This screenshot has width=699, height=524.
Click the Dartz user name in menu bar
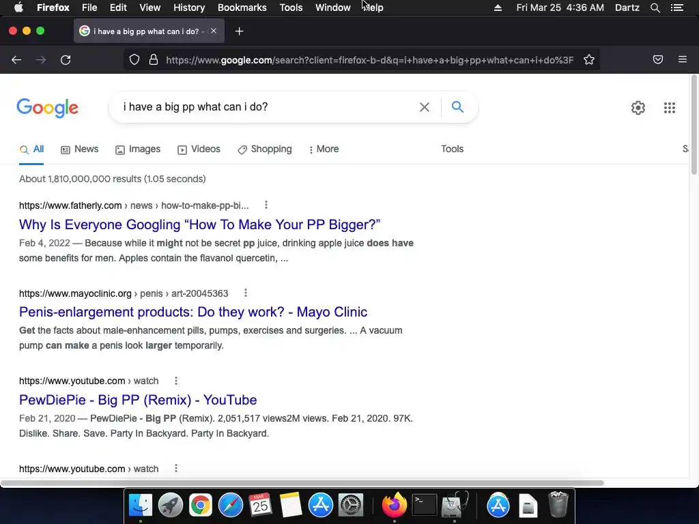click(x=627, y=8)
